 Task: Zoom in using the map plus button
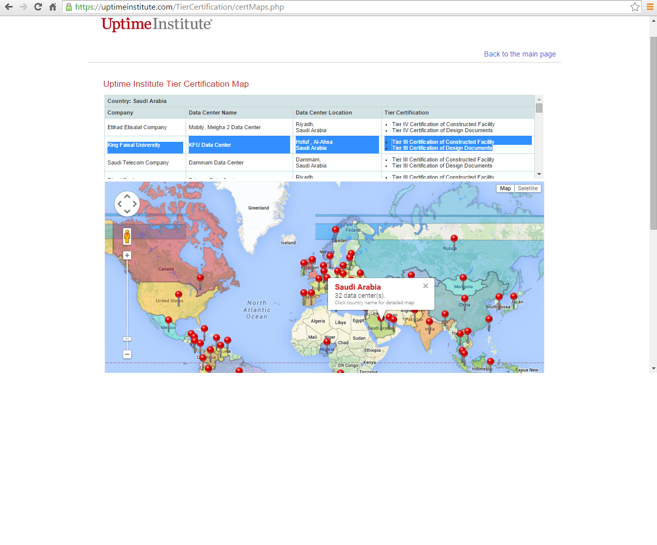127,255
